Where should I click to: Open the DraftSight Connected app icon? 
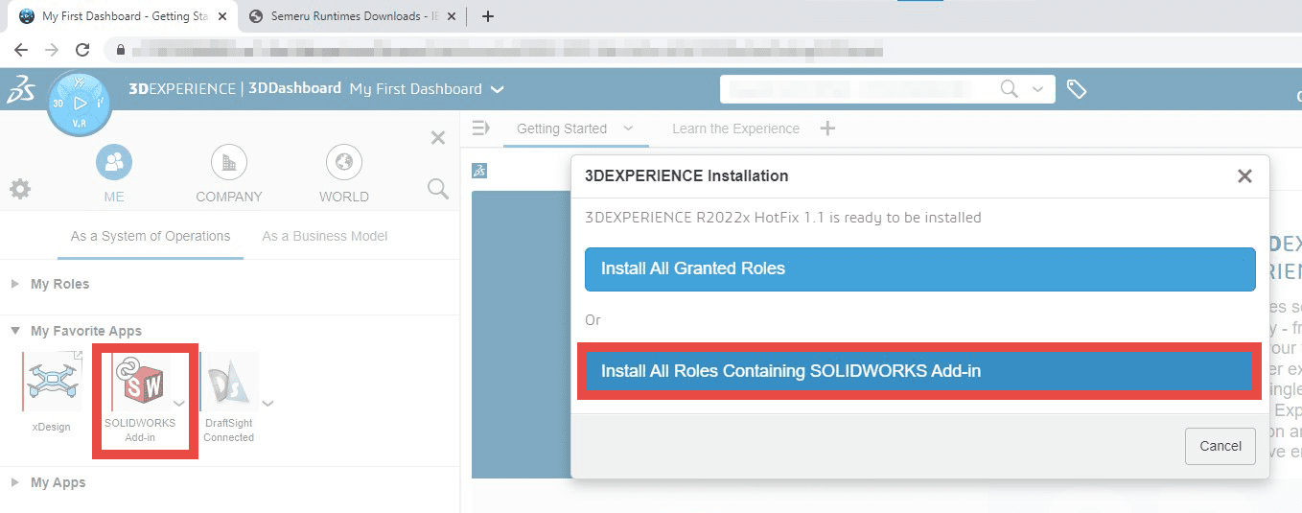coord(229,381)
